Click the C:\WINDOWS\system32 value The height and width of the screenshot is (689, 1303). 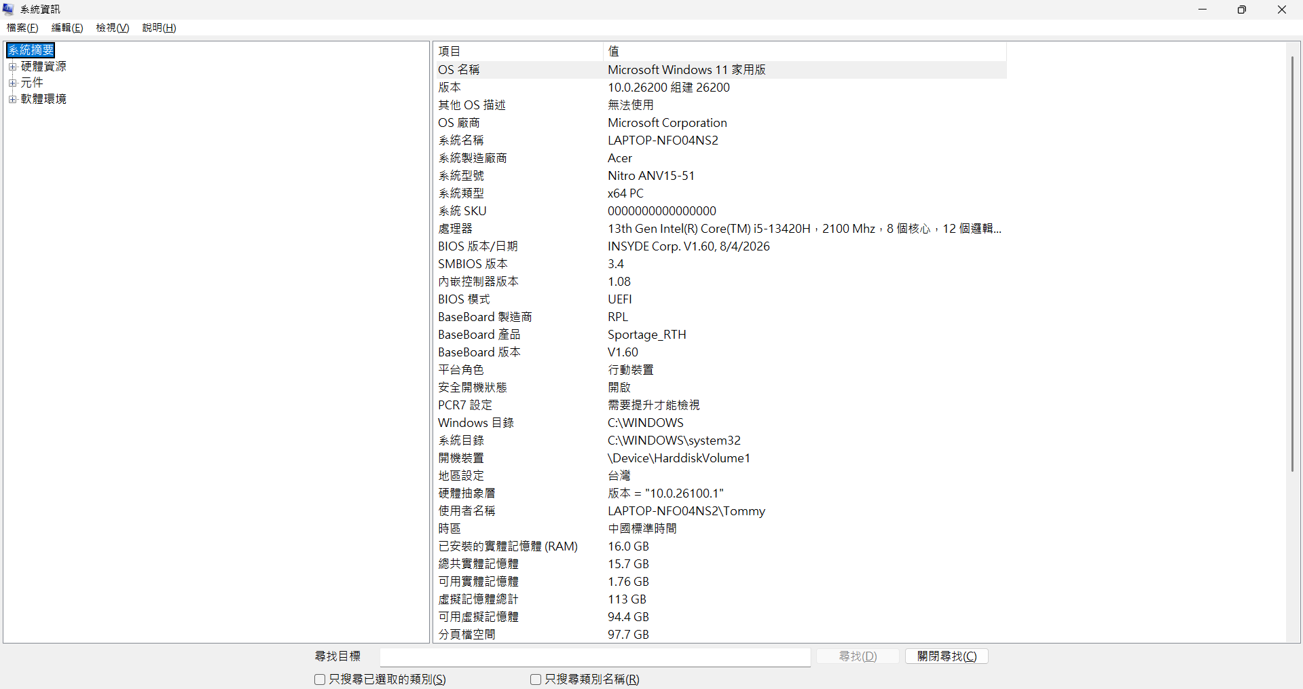(674, 441)
